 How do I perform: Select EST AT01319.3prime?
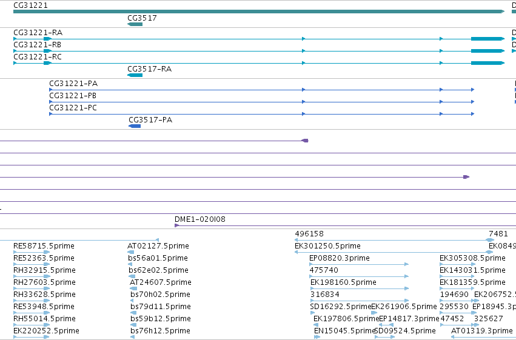click(x=482, y=331)
